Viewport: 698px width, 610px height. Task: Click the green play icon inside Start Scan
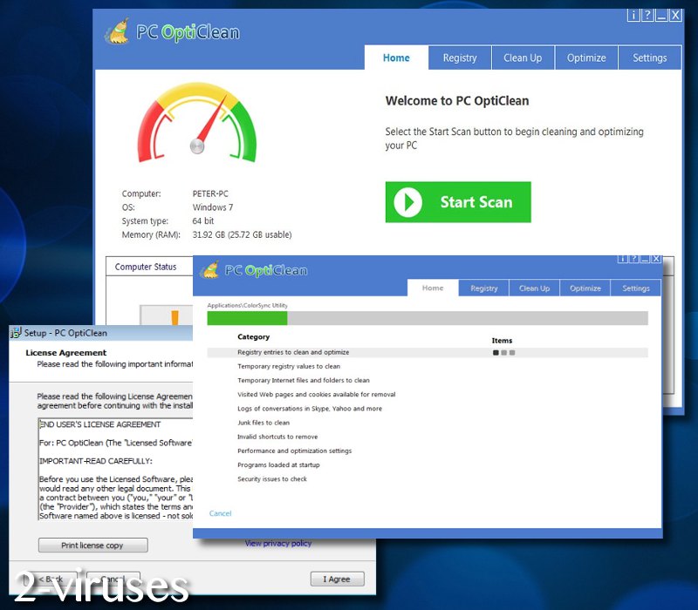pyautogui.click(x=407, y=202)
